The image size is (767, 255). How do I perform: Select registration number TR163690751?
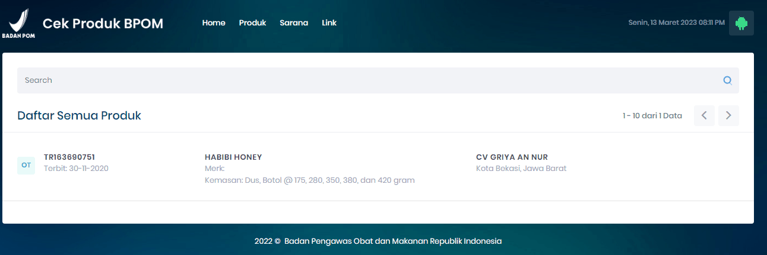click(69, 157)
